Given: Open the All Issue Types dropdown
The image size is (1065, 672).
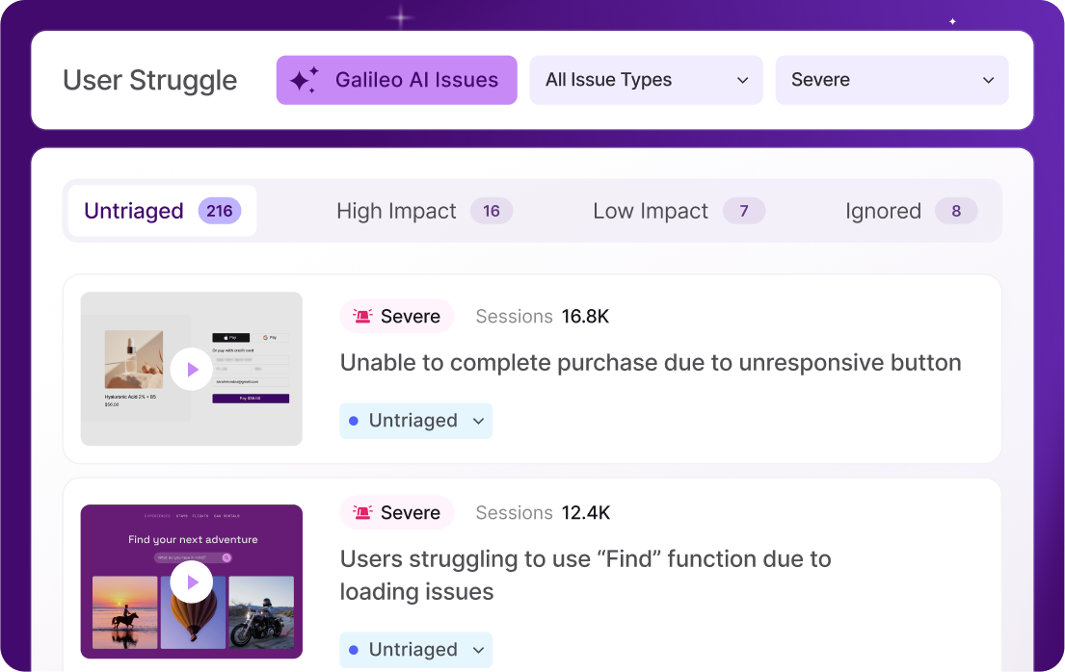Looking at the screenshot, I should click(646, 80).
